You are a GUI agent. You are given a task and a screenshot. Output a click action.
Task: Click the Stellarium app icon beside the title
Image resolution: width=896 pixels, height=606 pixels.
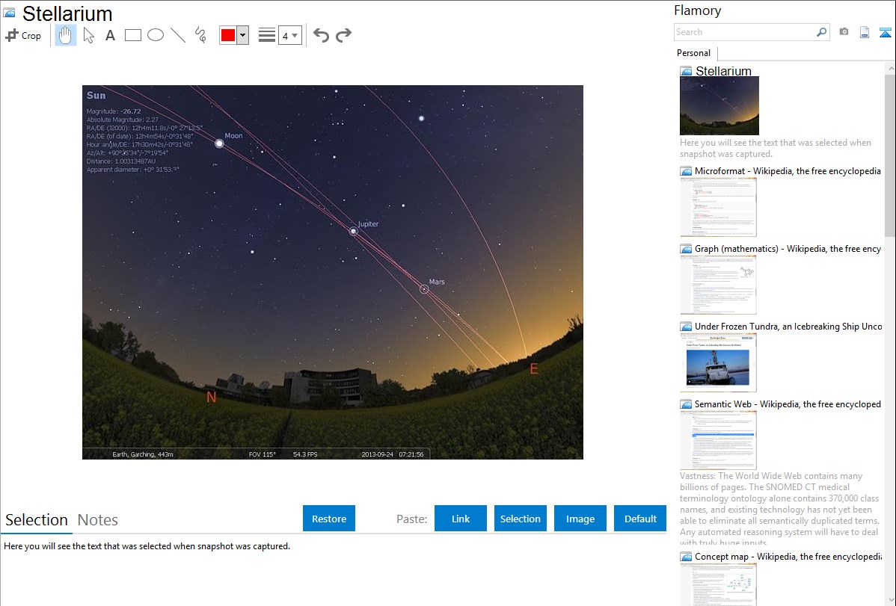(x=10, y=13)
